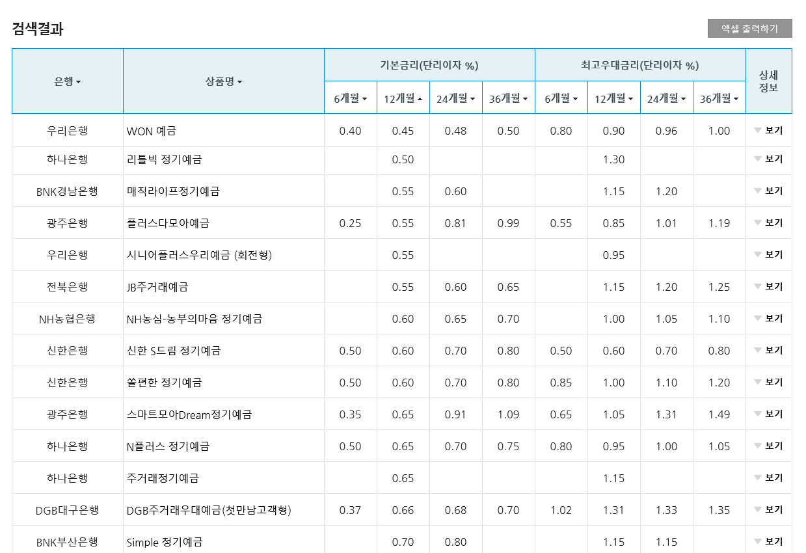Open 보기 details for 리틀빅 정기예금
Screen dimensions: 806x553
768,159
